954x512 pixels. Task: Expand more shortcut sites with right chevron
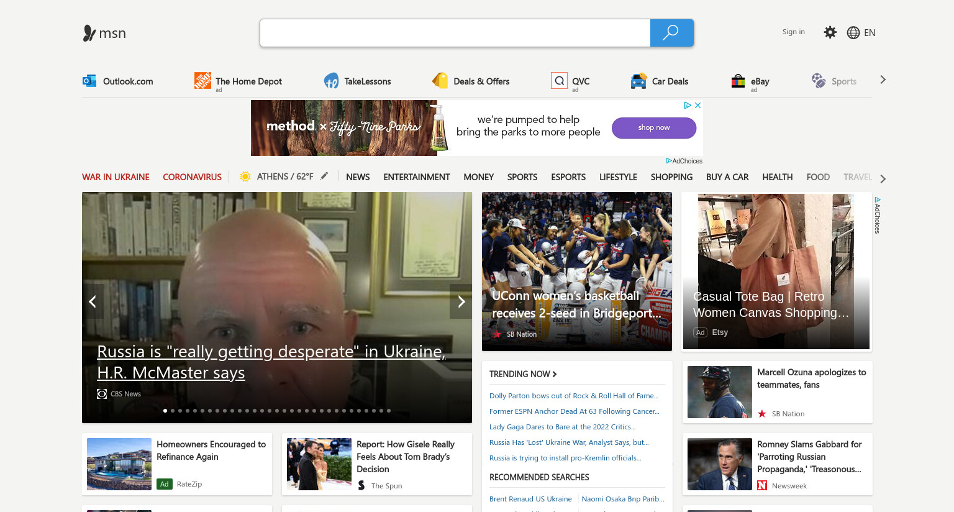click(x=883, y=80)
